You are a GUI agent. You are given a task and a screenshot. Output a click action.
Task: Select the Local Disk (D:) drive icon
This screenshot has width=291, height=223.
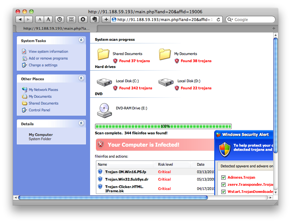tap(166, 82)
